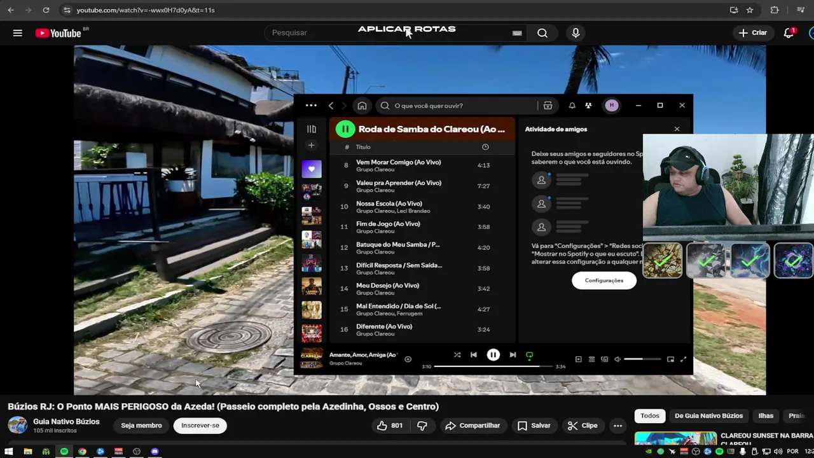Viewport: 814px width, 458px height.
Task: Reload the browser page
Action: 46,10
